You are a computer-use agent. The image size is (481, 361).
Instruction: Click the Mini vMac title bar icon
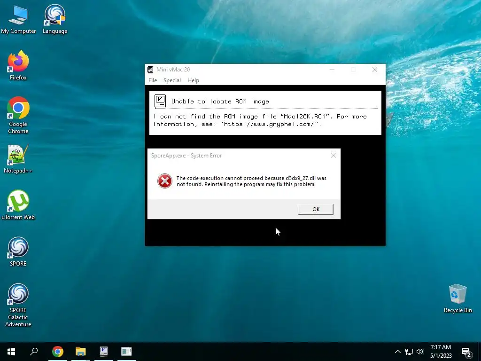[x=150, y=70]
